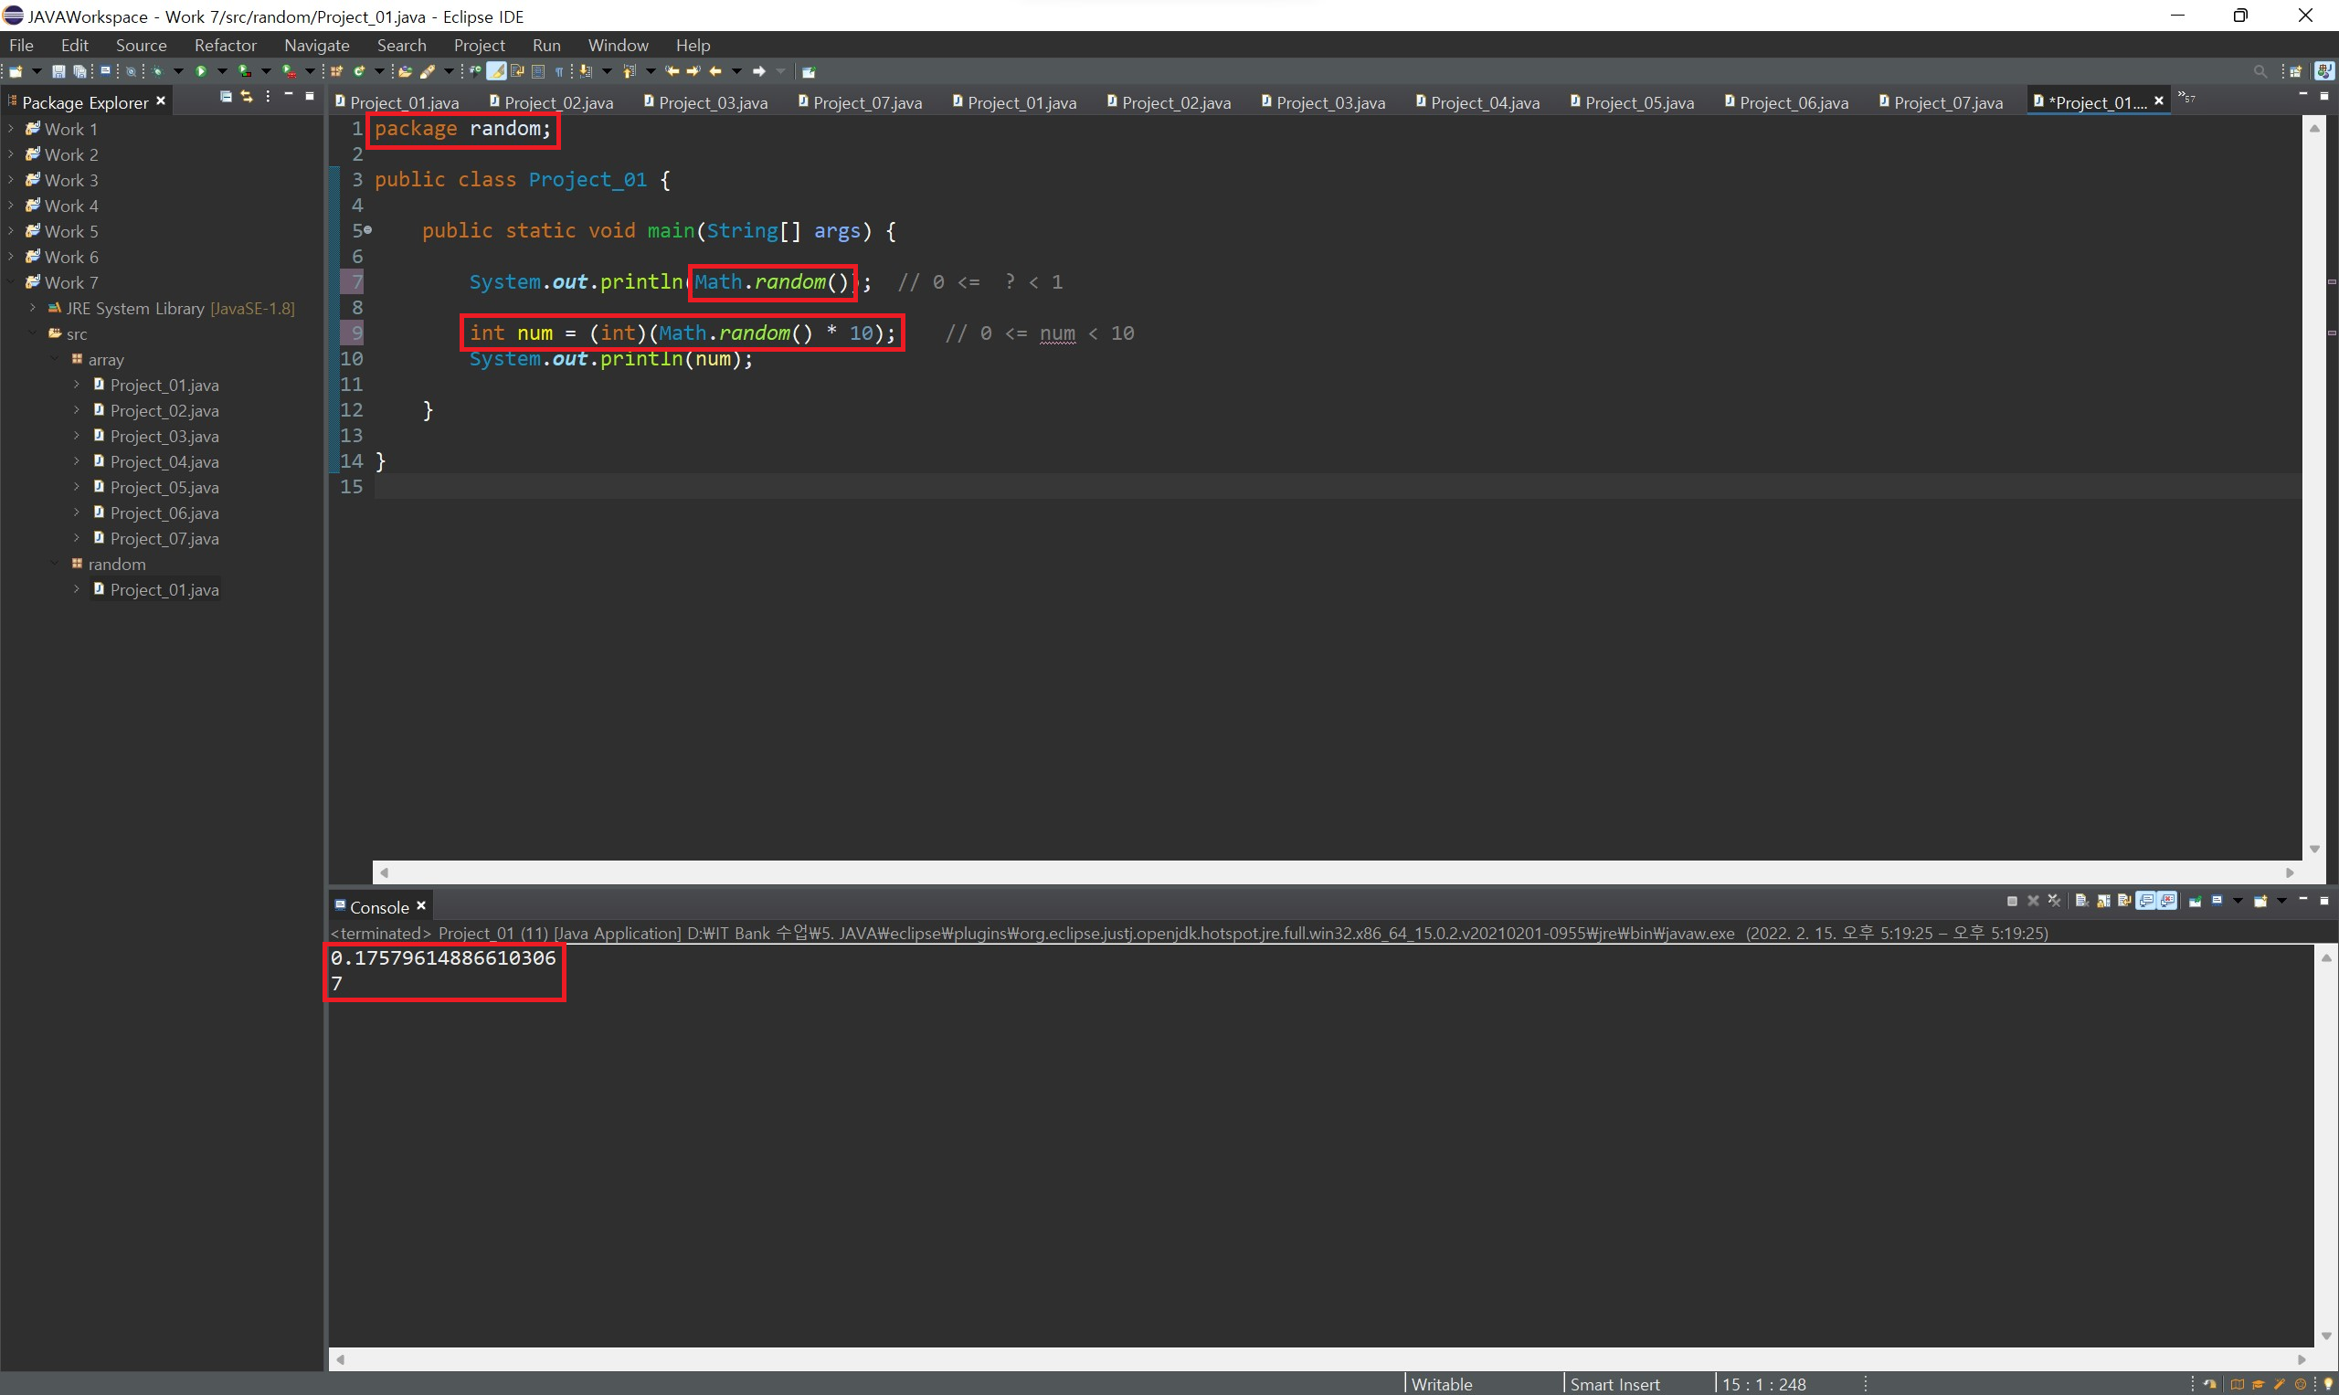This screenshot has height=1395, width=2339.
Task: Toggle Link with Editor in Package Explorer
Action: [248, 97]
